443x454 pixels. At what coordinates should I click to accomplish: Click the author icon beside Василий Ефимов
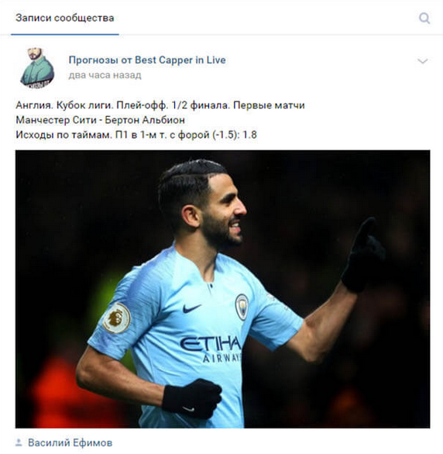19,442
